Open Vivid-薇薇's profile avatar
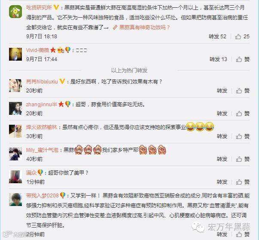The height and width of the screenshot is (240, 259). [x=15, y=54]
